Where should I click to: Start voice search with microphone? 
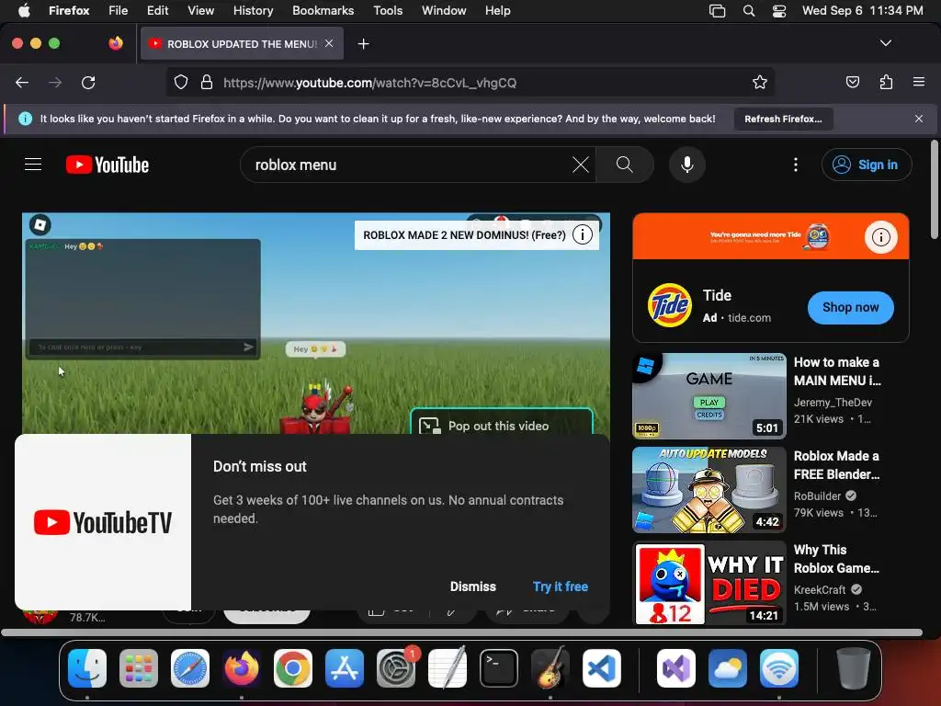(x=687, y=165)
